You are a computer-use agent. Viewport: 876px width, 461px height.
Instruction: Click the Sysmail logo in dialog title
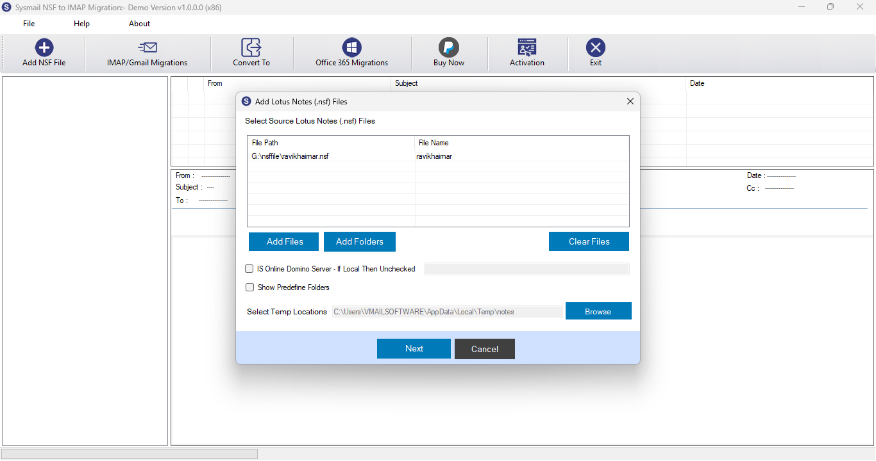pyautogui.click(x=246, y=101)
